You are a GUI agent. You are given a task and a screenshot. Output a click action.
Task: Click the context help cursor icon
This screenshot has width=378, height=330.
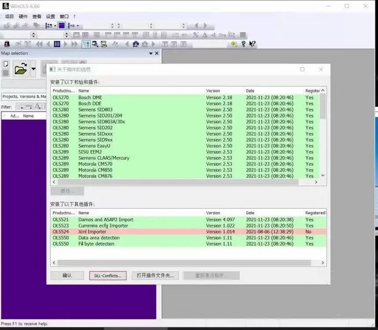(x=252, y=44)
